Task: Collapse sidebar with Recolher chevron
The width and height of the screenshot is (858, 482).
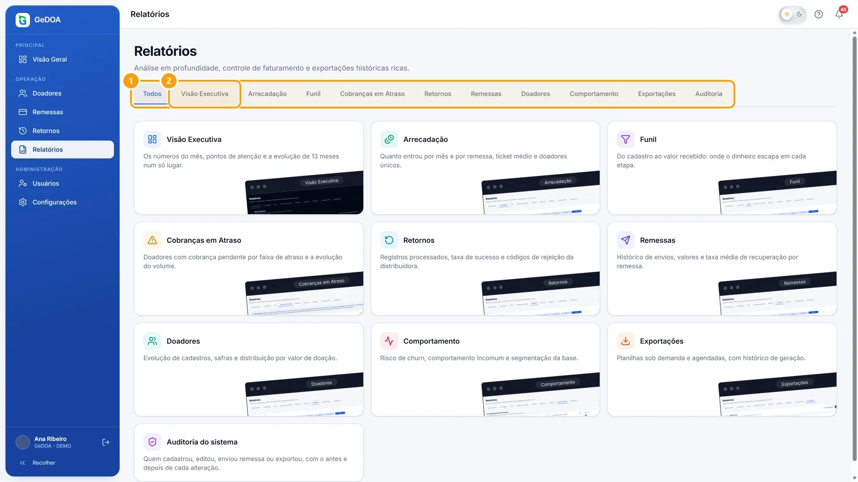Action: click(22, 463)
